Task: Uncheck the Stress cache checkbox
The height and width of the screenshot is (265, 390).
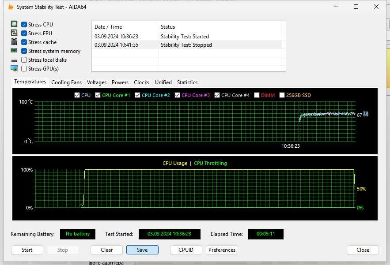Action: [x=24, y=42]
